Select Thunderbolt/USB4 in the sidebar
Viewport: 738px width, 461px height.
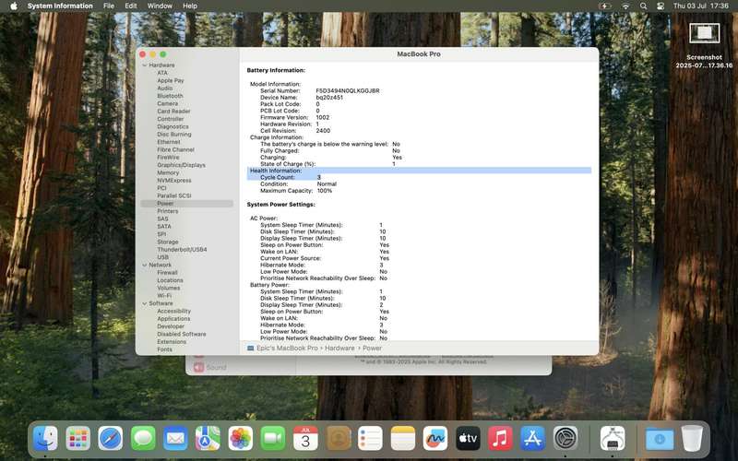(x=182, y=249)
